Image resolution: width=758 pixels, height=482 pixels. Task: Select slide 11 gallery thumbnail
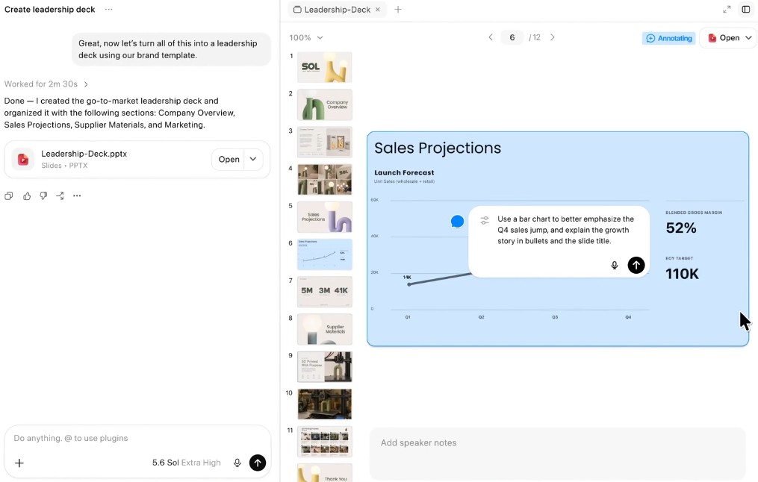coord(324,442)
